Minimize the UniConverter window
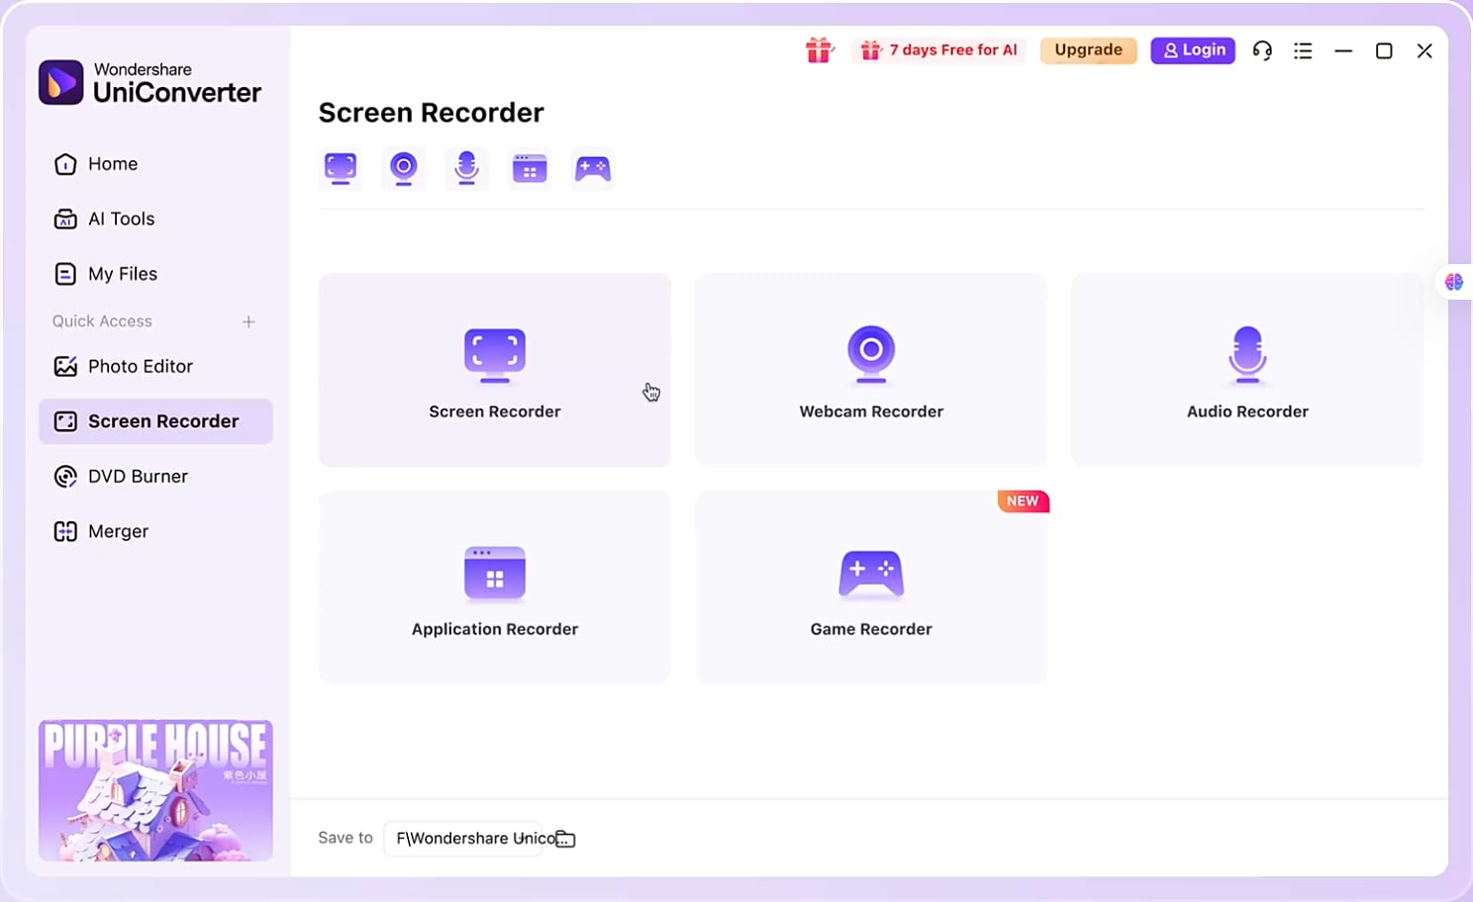This screenshot has width=1473, height=902. 1343,50
